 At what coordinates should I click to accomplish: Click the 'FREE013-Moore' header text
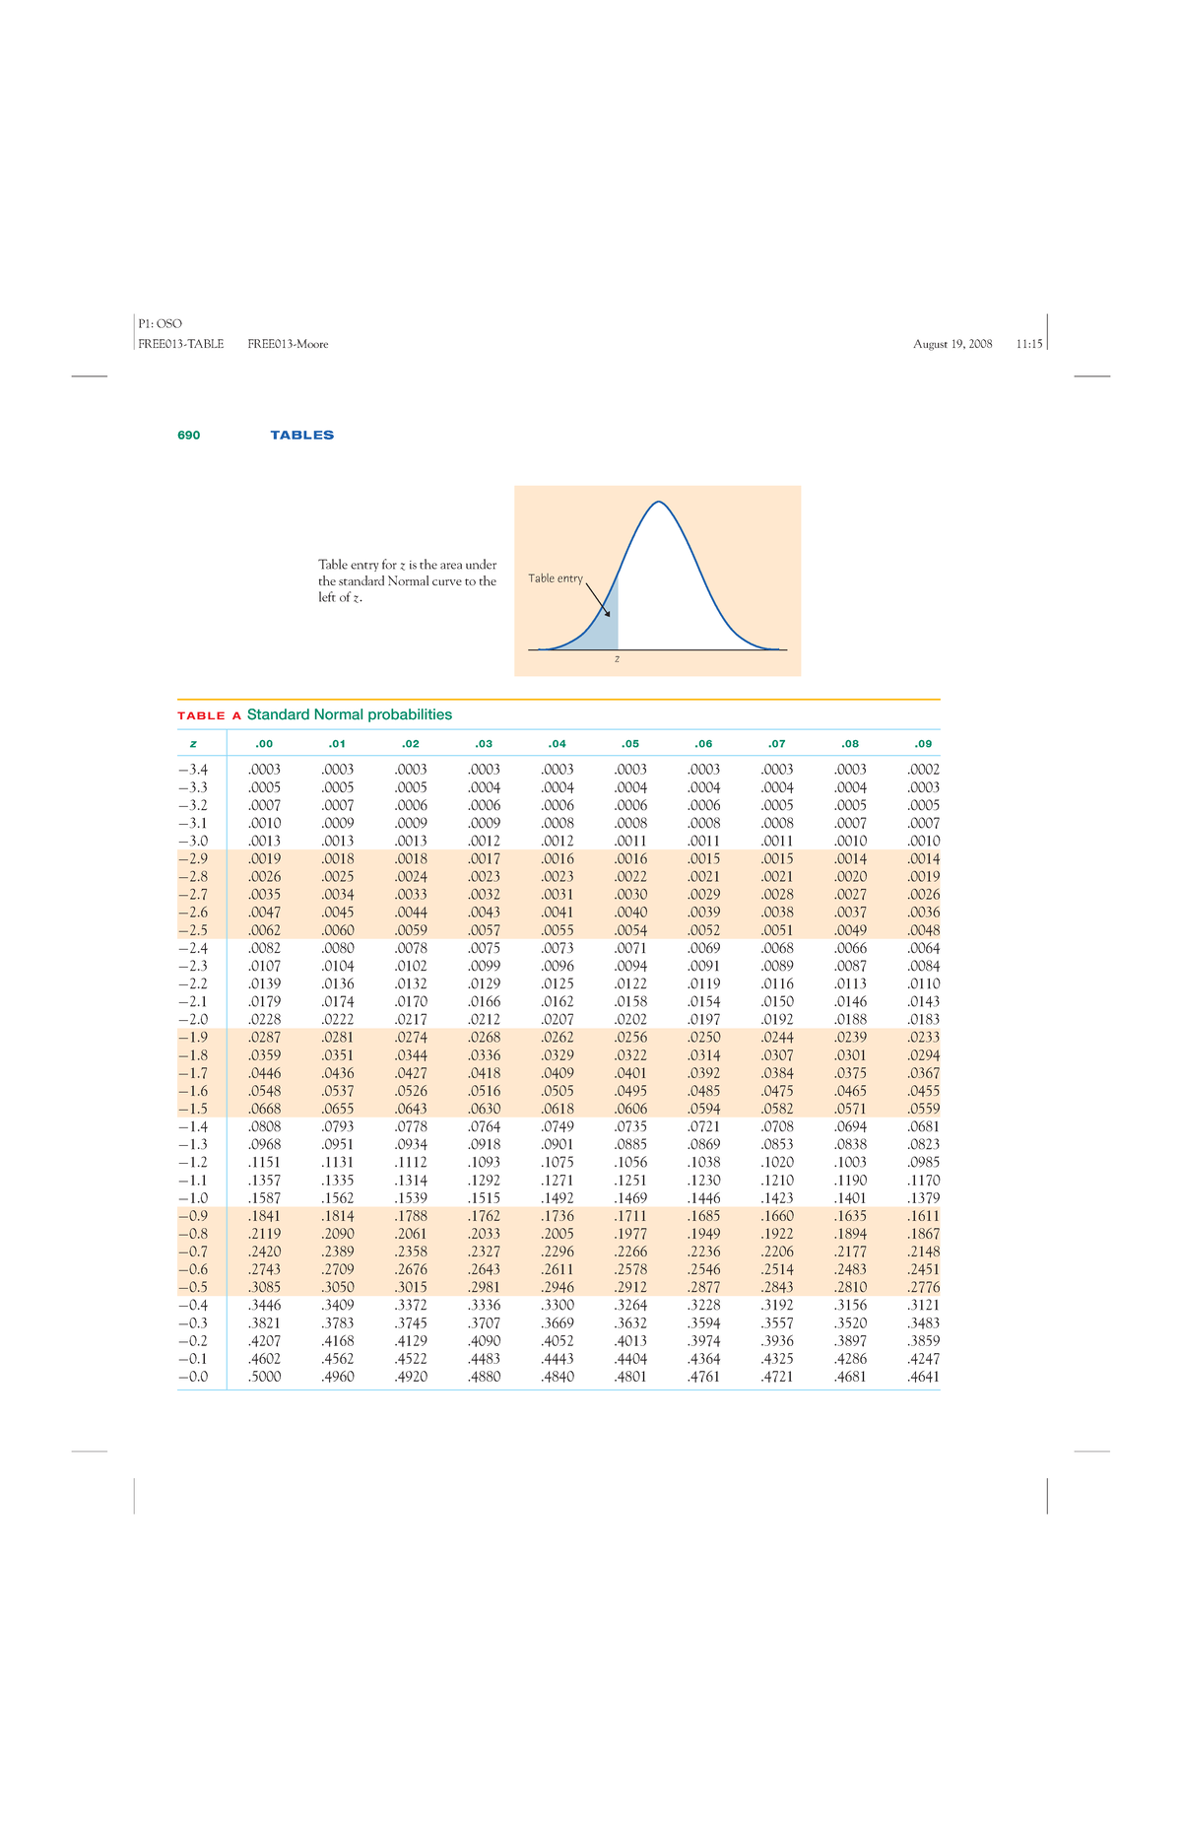(288, 344)
